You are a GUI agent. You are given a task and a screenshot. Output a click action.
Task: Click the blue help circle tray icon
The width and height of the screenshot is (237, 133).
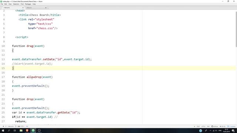pos(201,130)
